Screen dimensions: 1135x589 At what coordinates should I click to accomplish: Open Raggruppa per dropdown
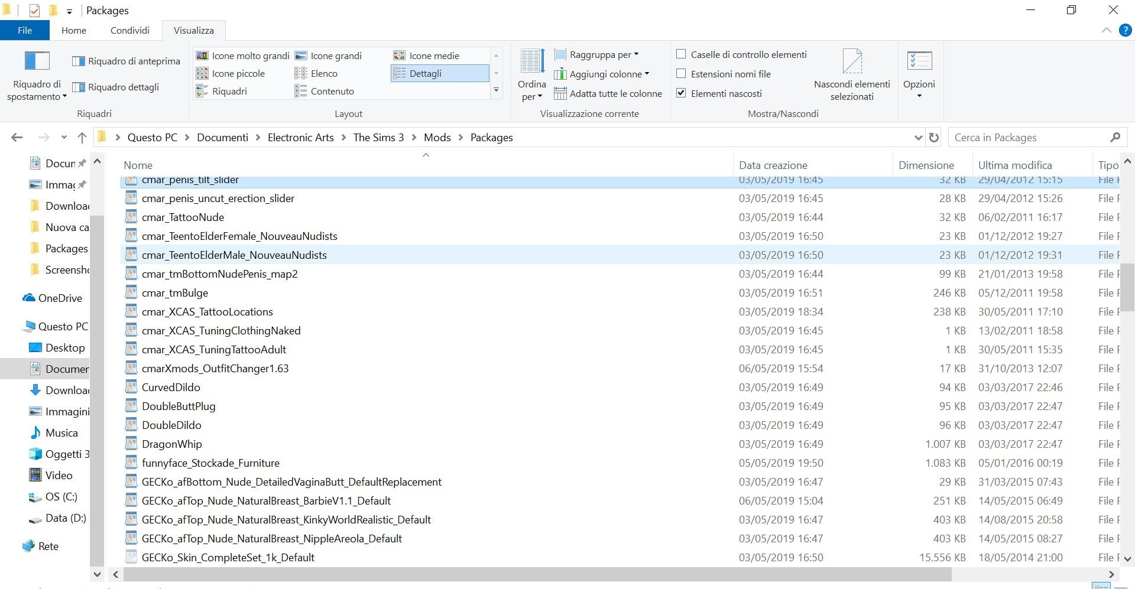point(597,54)
